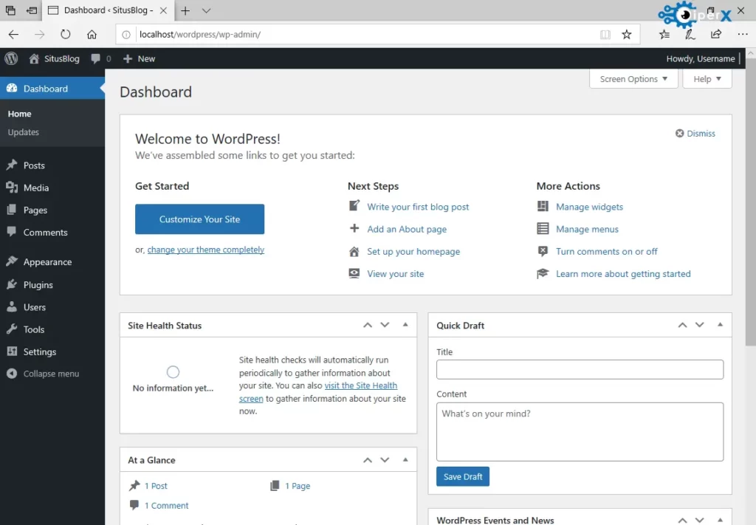Click the Customize Your Site button
Image resolution: width=756 pixels, height=525 pixels.
pyautogui.click(x=199, y=219)
